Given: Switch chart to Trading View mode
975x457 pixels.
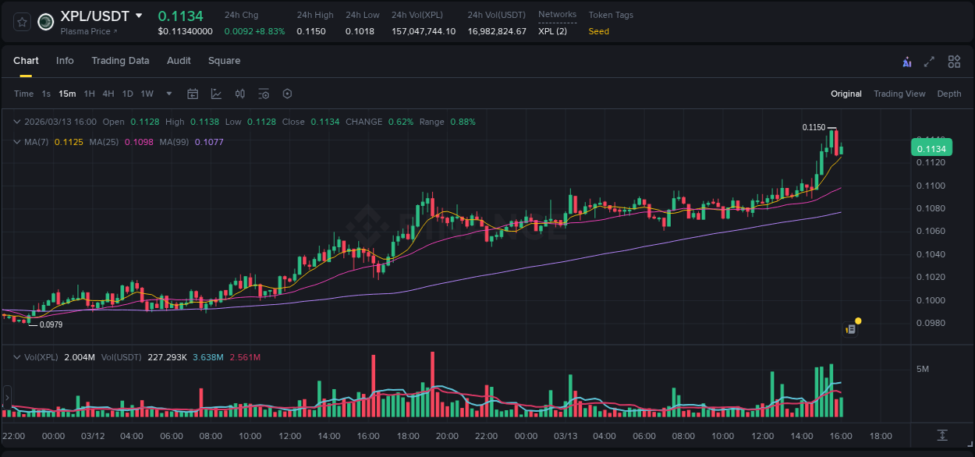Looking at the screenshot, I should pos(899,94).
